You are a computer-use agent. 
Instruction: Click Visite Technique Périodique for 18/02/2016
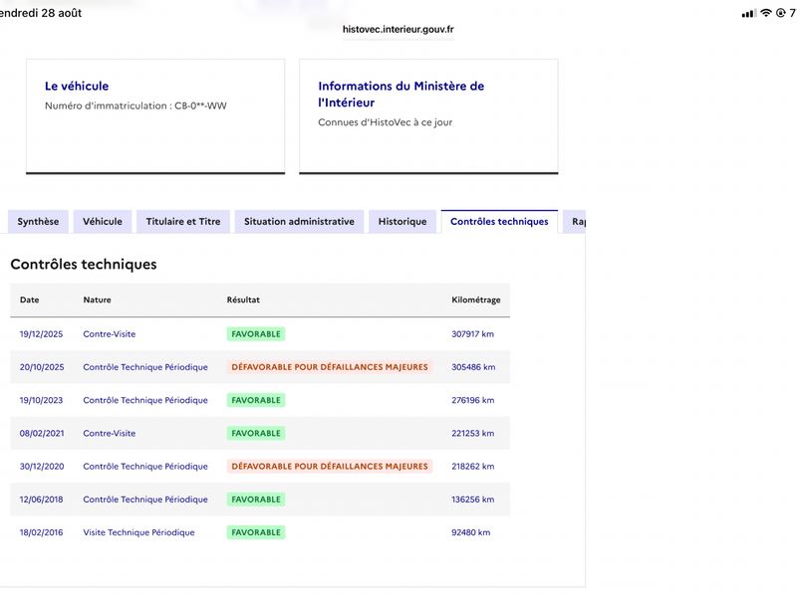[x=138, y=532]
